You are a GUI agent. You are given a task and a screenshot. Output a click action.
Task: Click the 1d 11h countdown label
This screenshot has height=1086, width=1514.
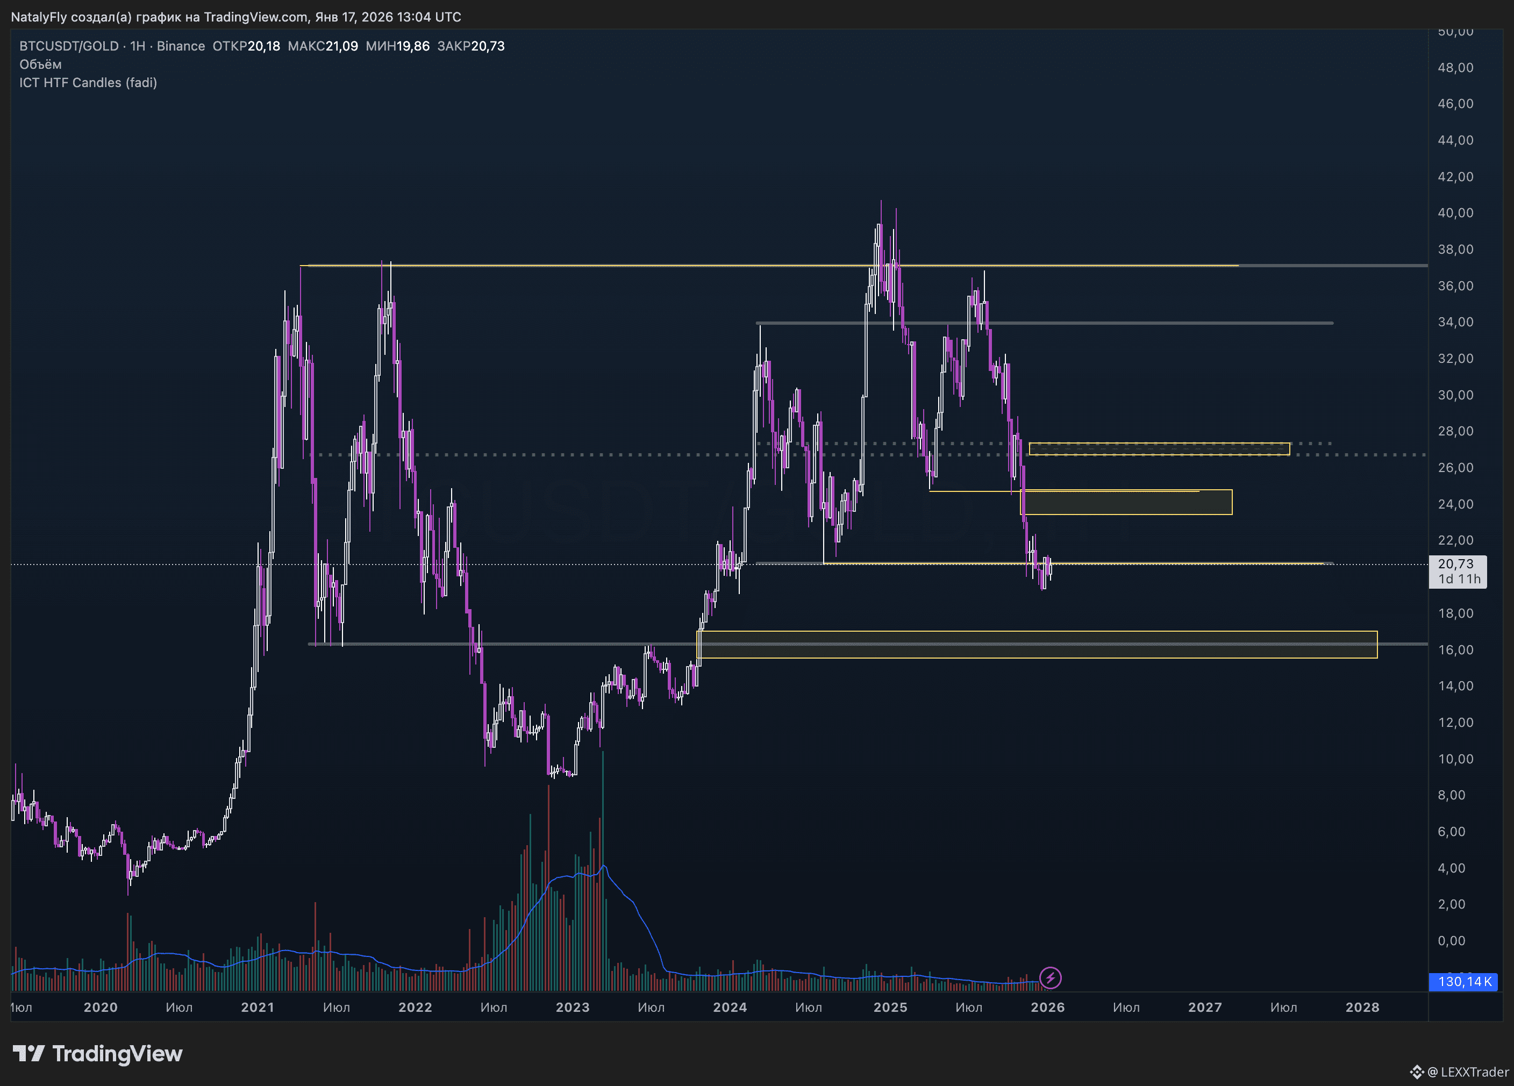point(1459,580)
